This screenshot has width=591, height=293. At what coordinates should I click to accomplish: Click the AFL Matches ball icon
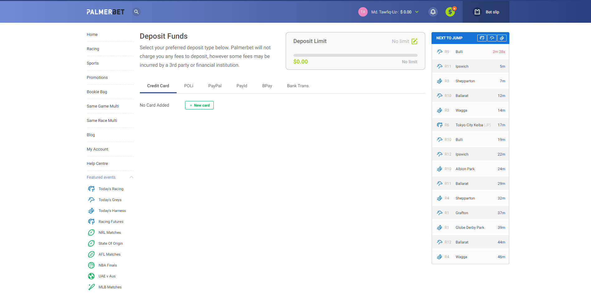click(x=91, y=254)
